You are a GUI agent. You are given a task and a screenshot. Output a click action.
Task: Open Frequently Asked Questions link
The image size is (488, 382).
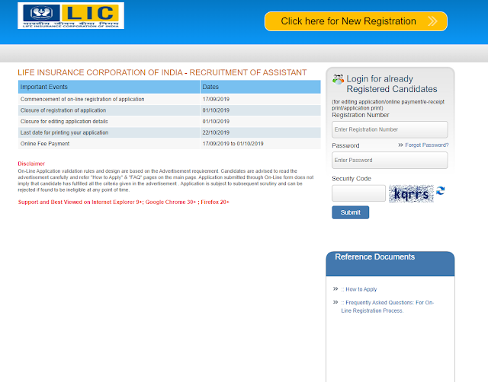[x=387, y=307]
